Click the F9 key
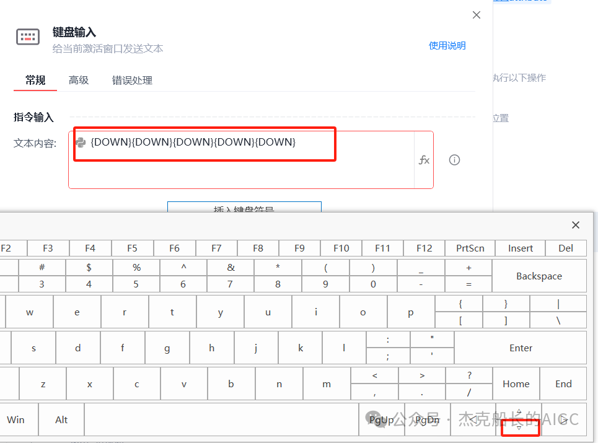This screenshot has height=443, width=598. click(300, 248)
